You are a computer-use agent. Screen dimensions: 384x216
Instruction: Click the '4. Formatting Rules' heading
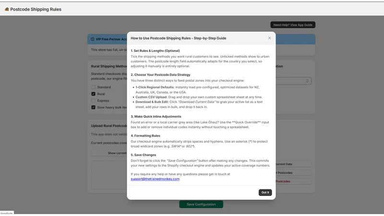coord(145,136)
